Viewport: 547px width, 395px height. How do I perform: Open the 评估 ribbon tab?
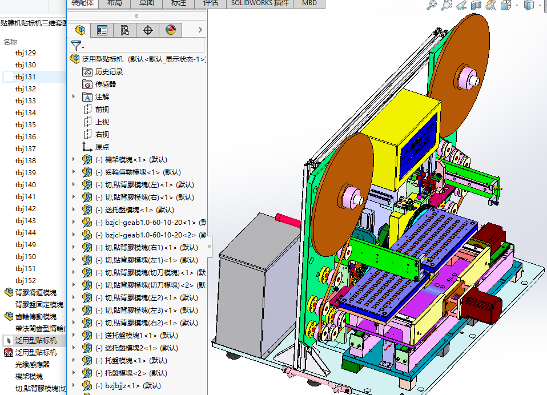click(211, 3)
